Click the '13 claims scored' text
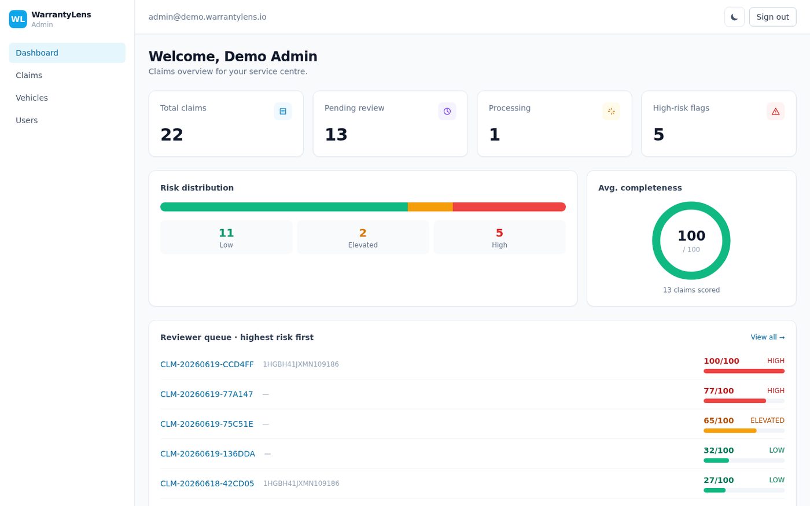 [x=691, y=290]
